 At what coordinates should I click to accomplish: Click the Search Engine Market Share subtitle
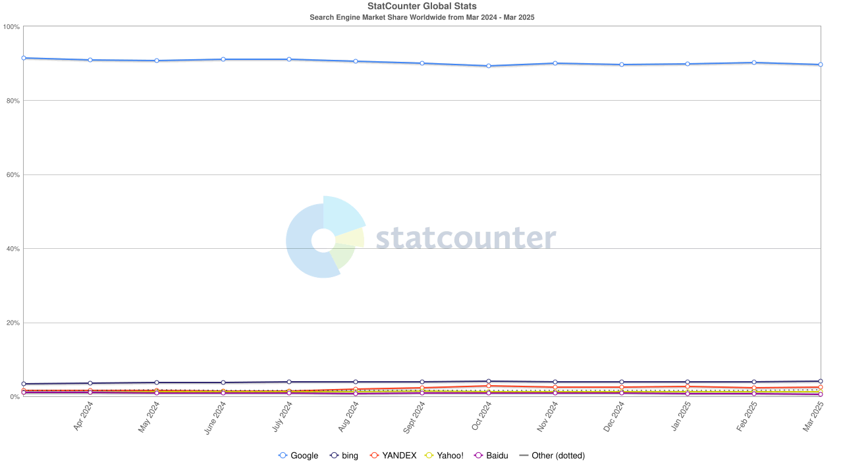pos(421,17)
